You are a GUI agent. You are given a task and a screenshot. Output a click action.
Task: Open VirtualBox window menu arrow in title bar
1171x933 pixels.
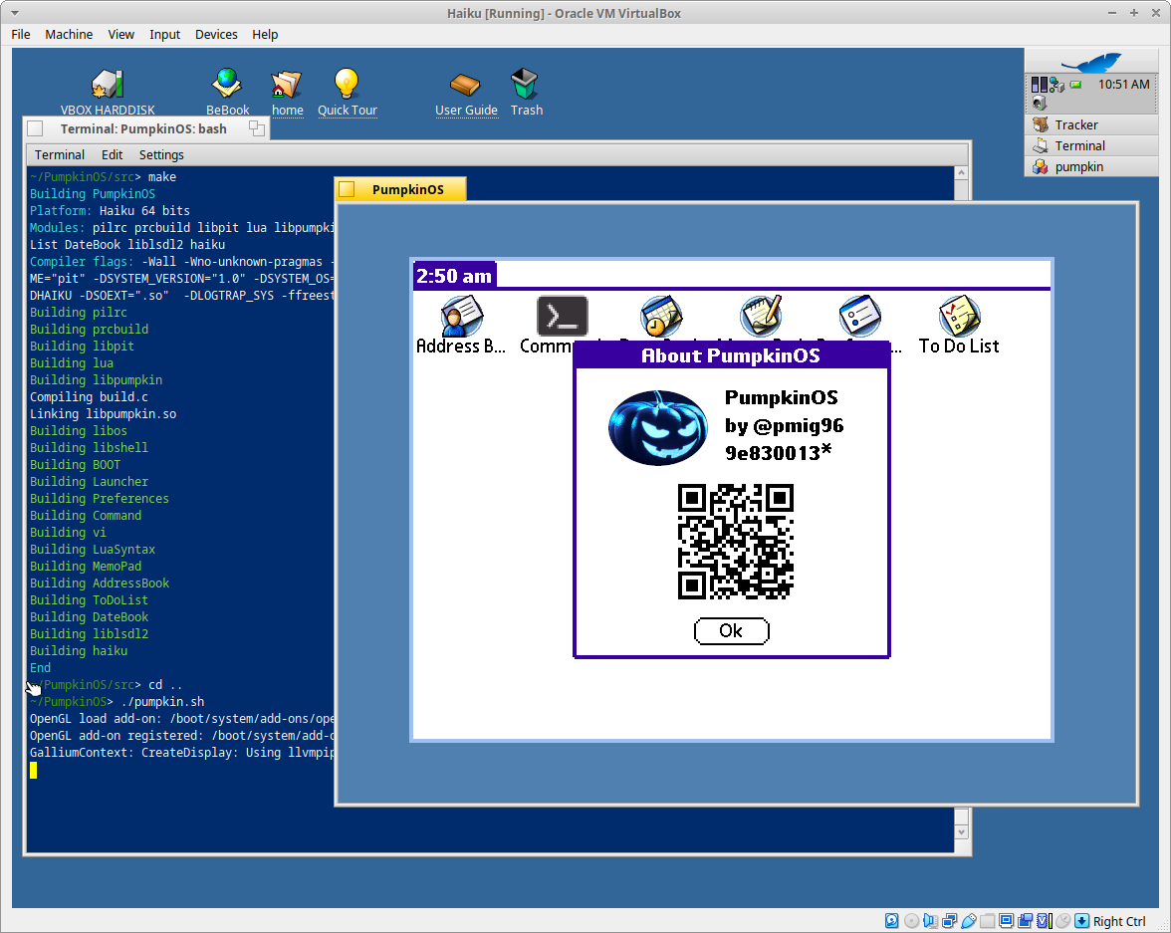[x=15, y=14]
